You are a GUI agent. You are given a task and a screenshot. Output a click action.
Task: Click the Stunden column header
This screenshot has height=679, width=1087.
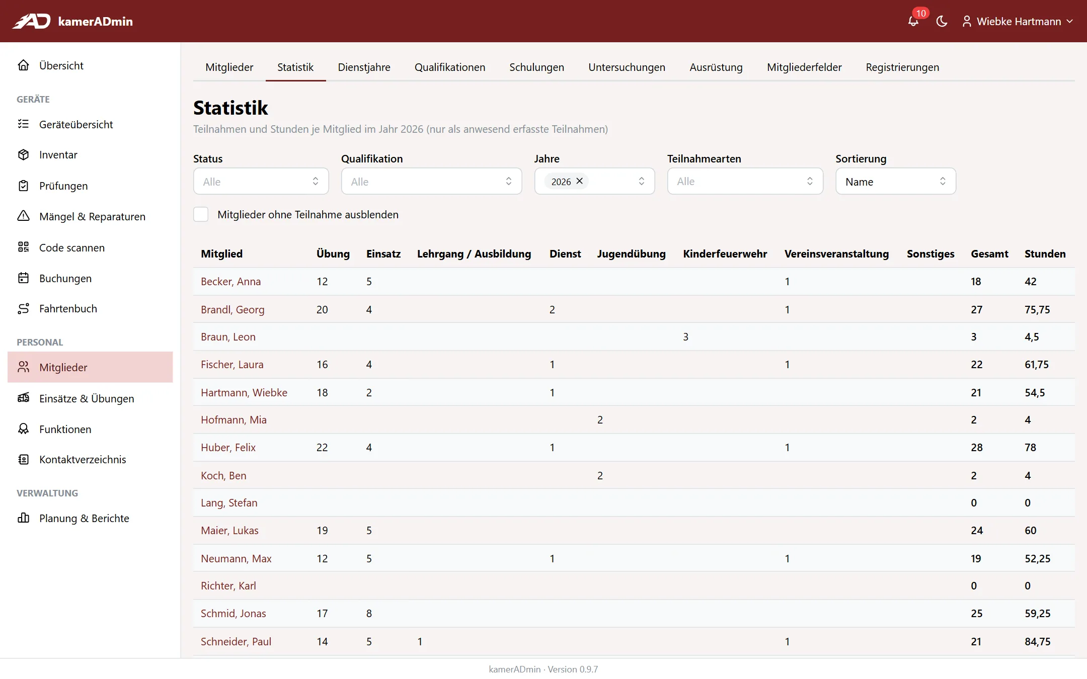[x=1045, y=254]
